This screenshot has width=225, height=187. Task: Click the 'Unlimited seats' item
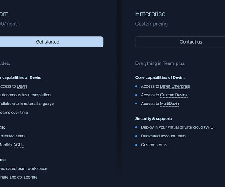click(x=13, y=136)
